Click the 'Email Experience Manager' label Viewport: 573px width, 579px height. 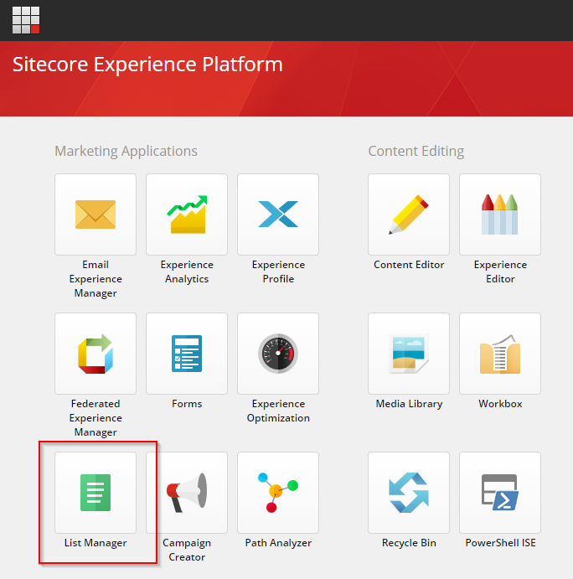coord(95,279)
